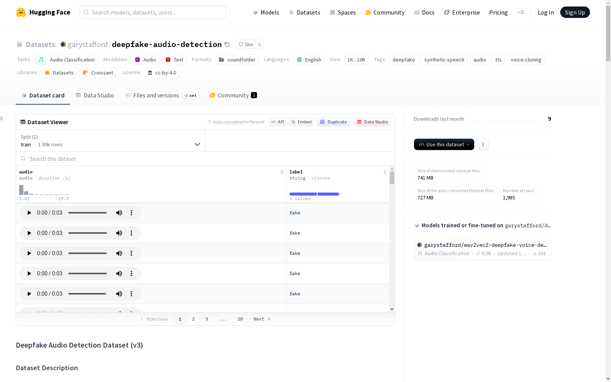Play the first audio row

29,213
